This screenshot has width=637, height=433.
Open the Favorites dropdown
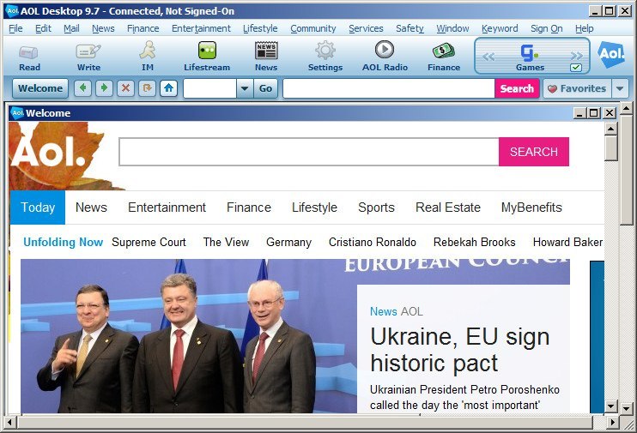pos(576,88)
